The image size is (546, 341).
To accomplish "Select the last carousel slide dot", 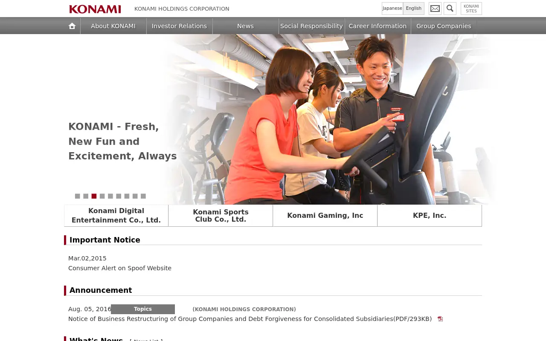I will pos(143,196).
